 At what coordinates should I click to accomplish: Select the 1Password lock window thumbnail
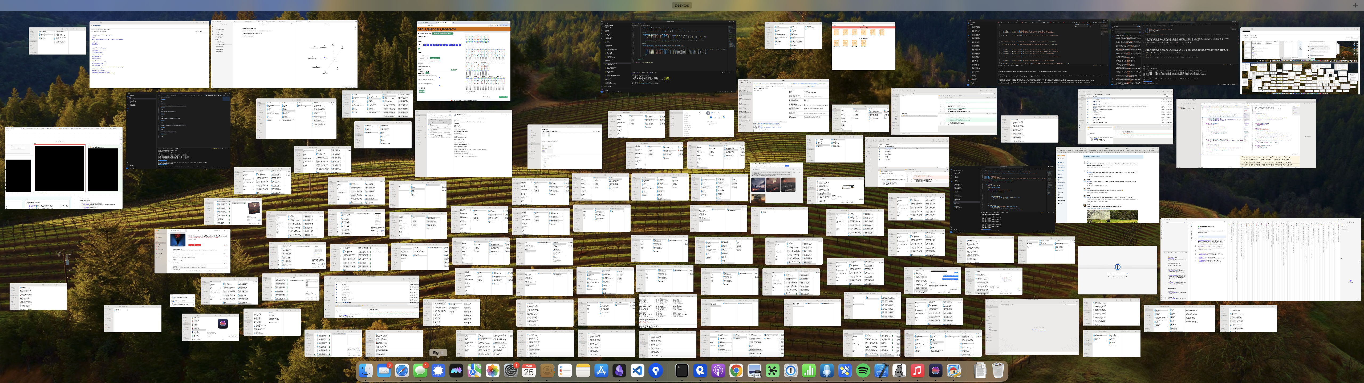1117,270
